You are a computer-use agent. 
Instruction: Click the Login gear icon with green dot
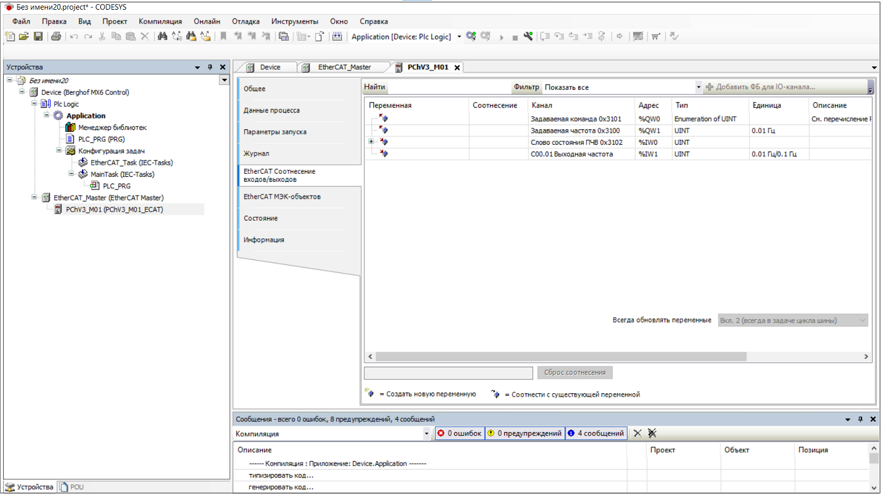471,36
